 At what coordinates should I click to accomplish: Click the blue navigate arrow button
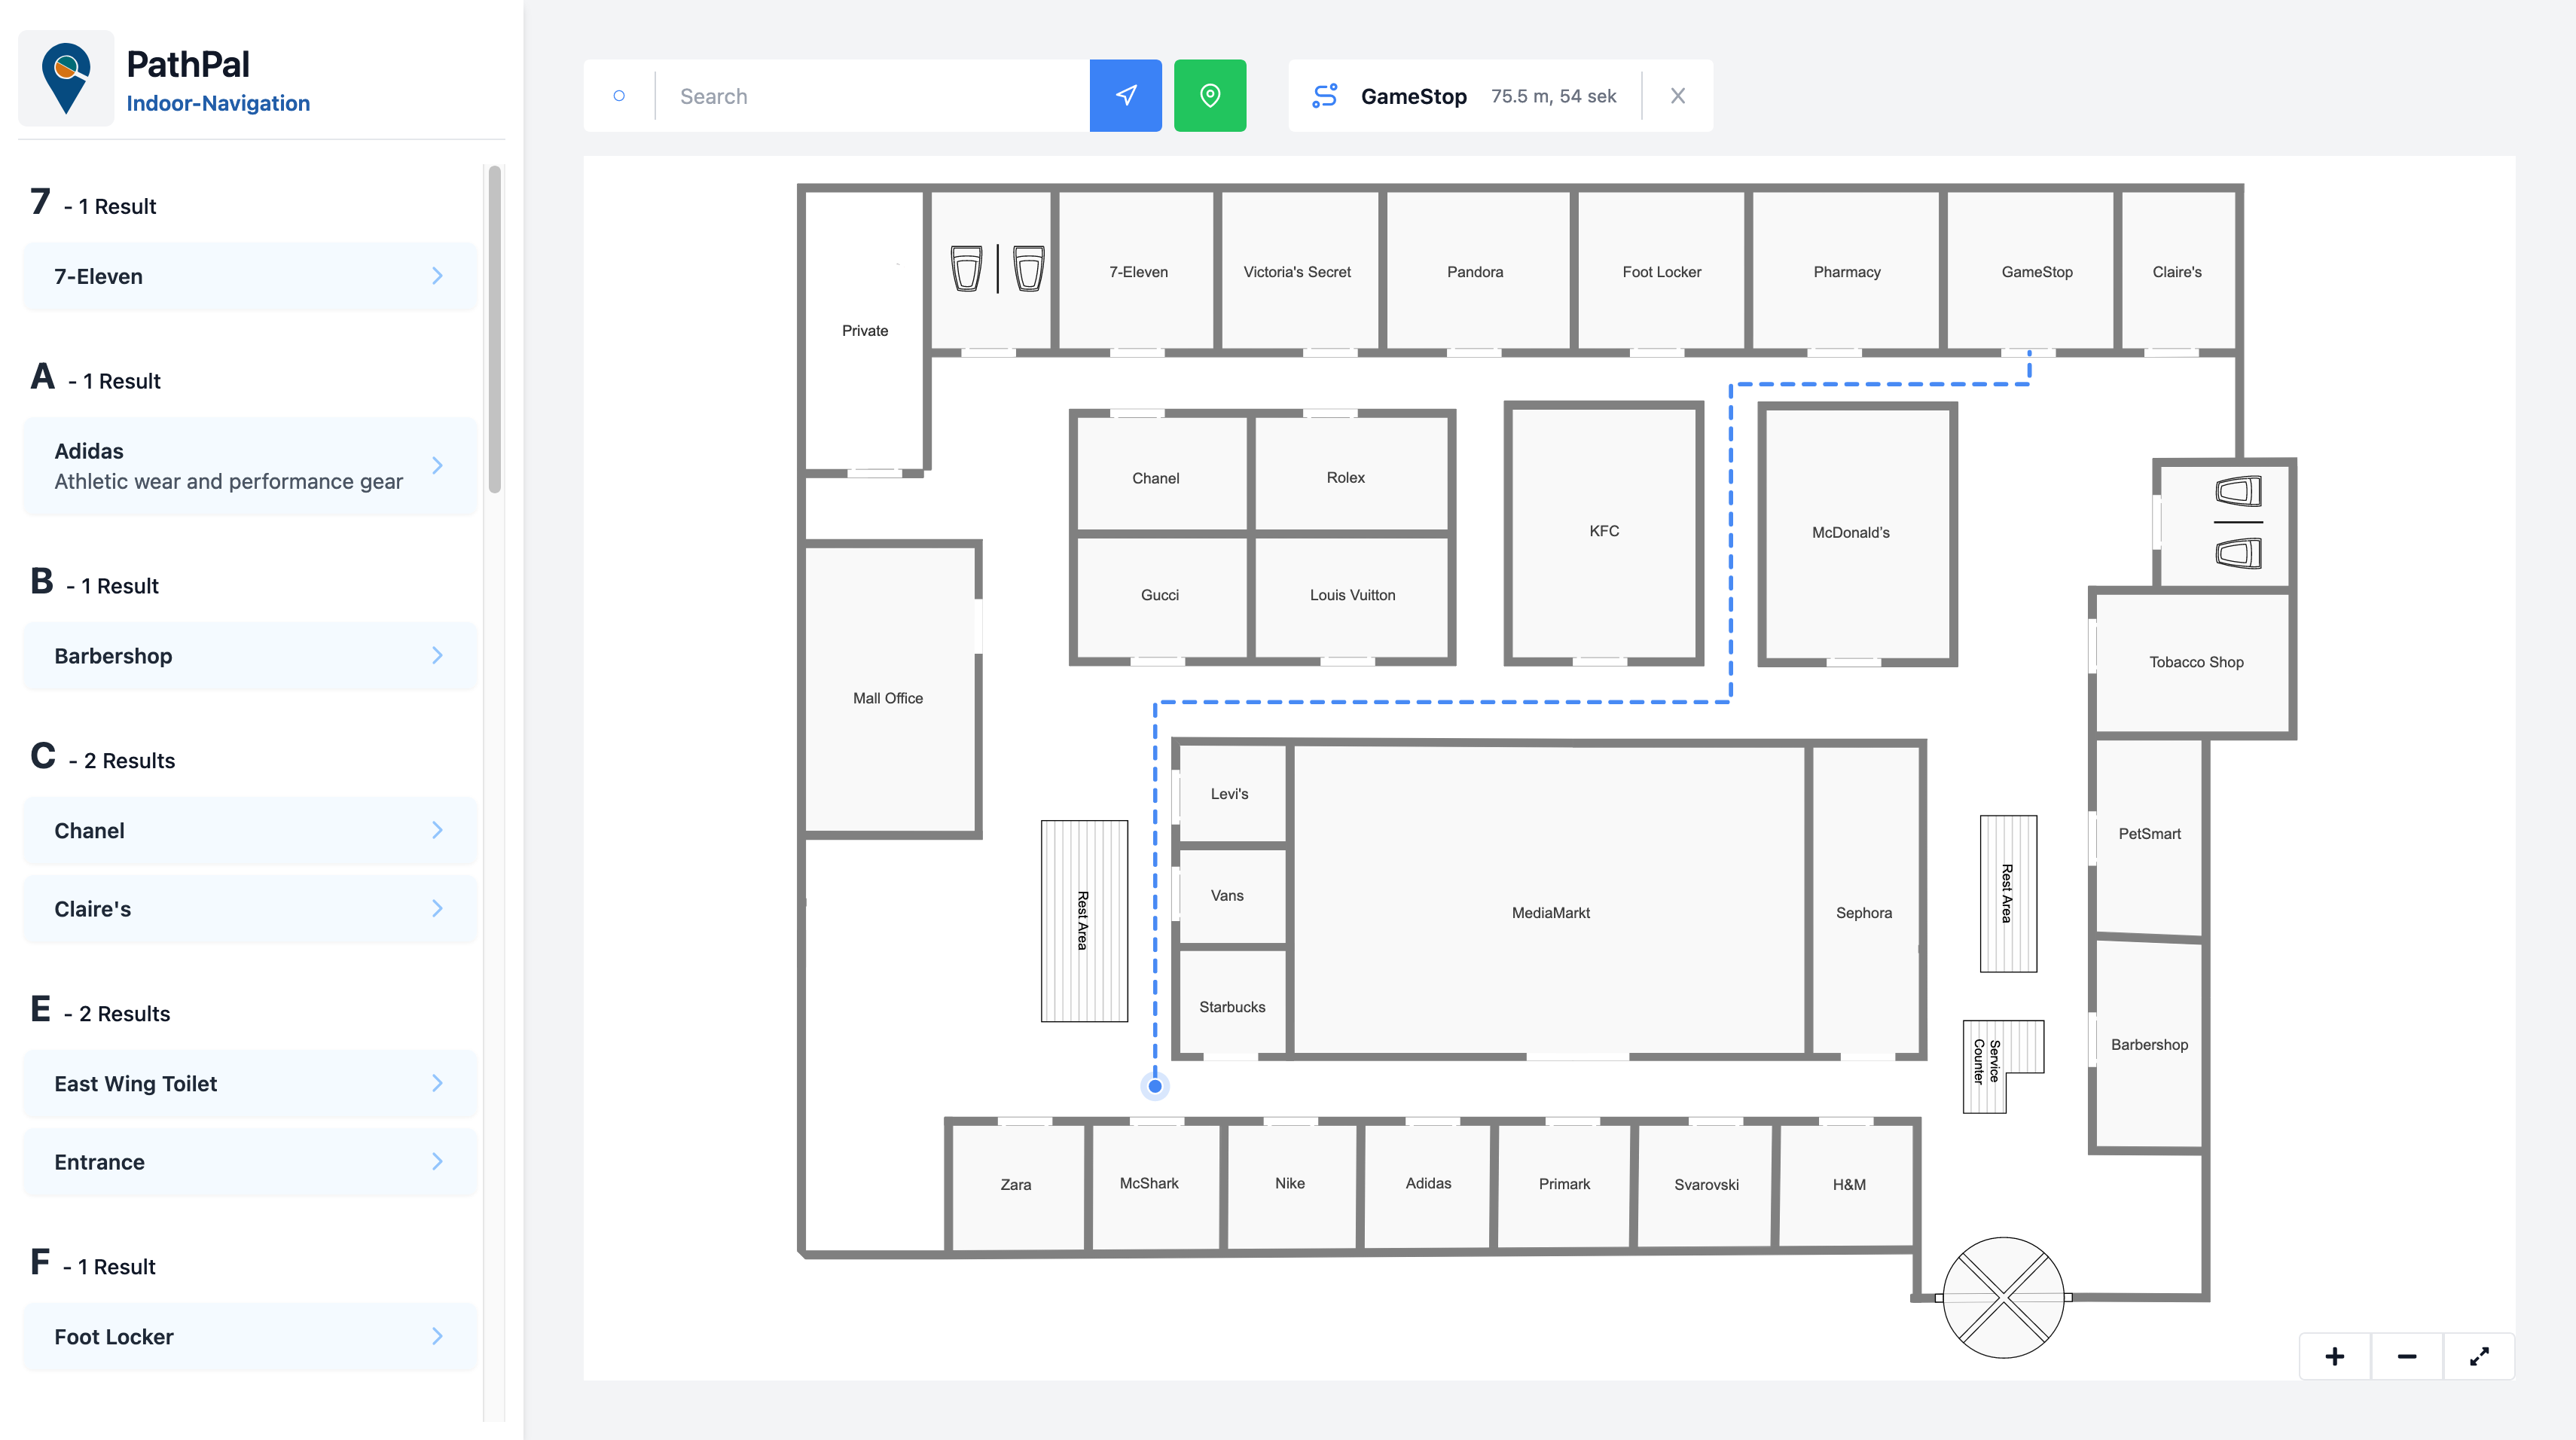(1125, 96)
